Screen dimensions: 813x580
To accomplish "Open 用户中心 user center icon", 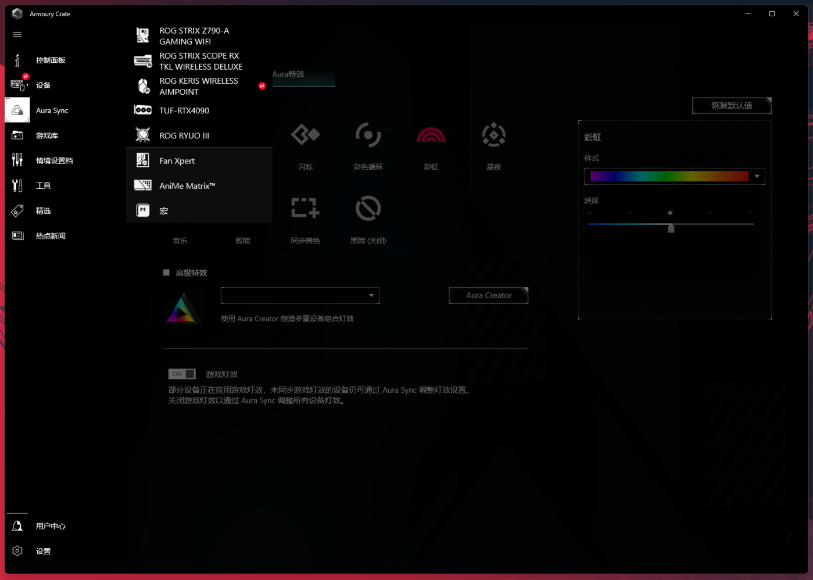I will pos(17,526).
